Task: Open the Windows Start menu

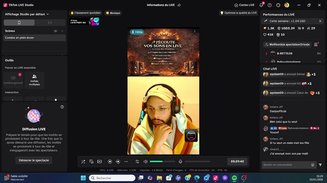Action: tap(83, 178)
